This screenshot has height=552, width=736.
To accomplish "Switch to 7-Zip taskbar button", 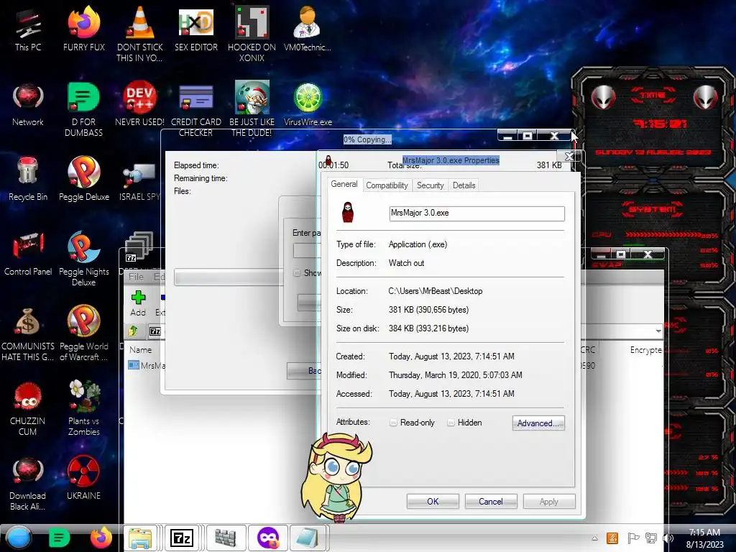I will (182, 538).
